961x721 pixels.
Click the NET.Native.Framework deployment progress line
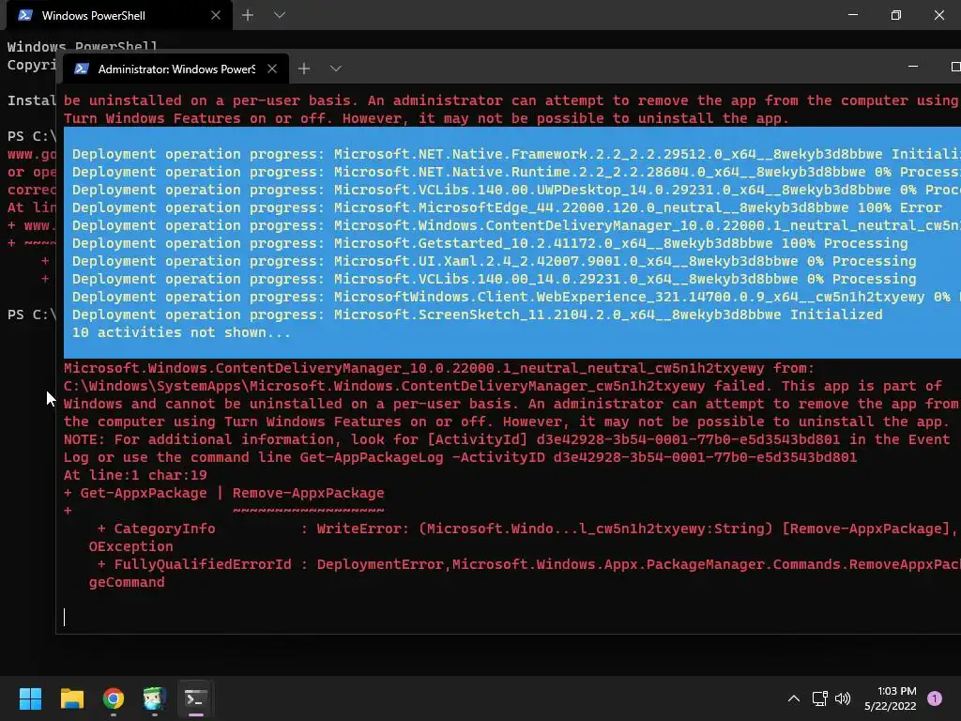coord(516,154)
